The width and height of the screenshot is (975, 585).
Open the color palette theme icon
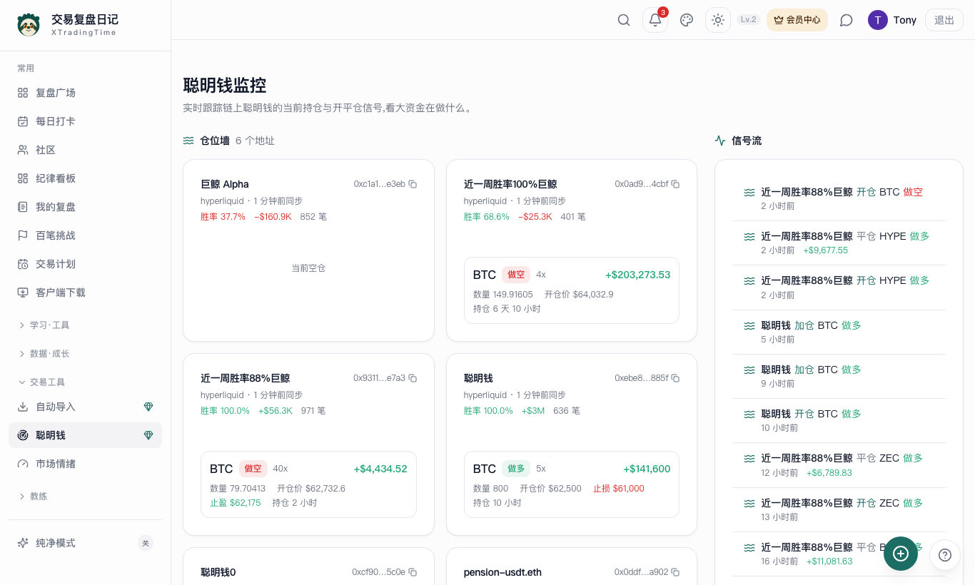[687, 20]
